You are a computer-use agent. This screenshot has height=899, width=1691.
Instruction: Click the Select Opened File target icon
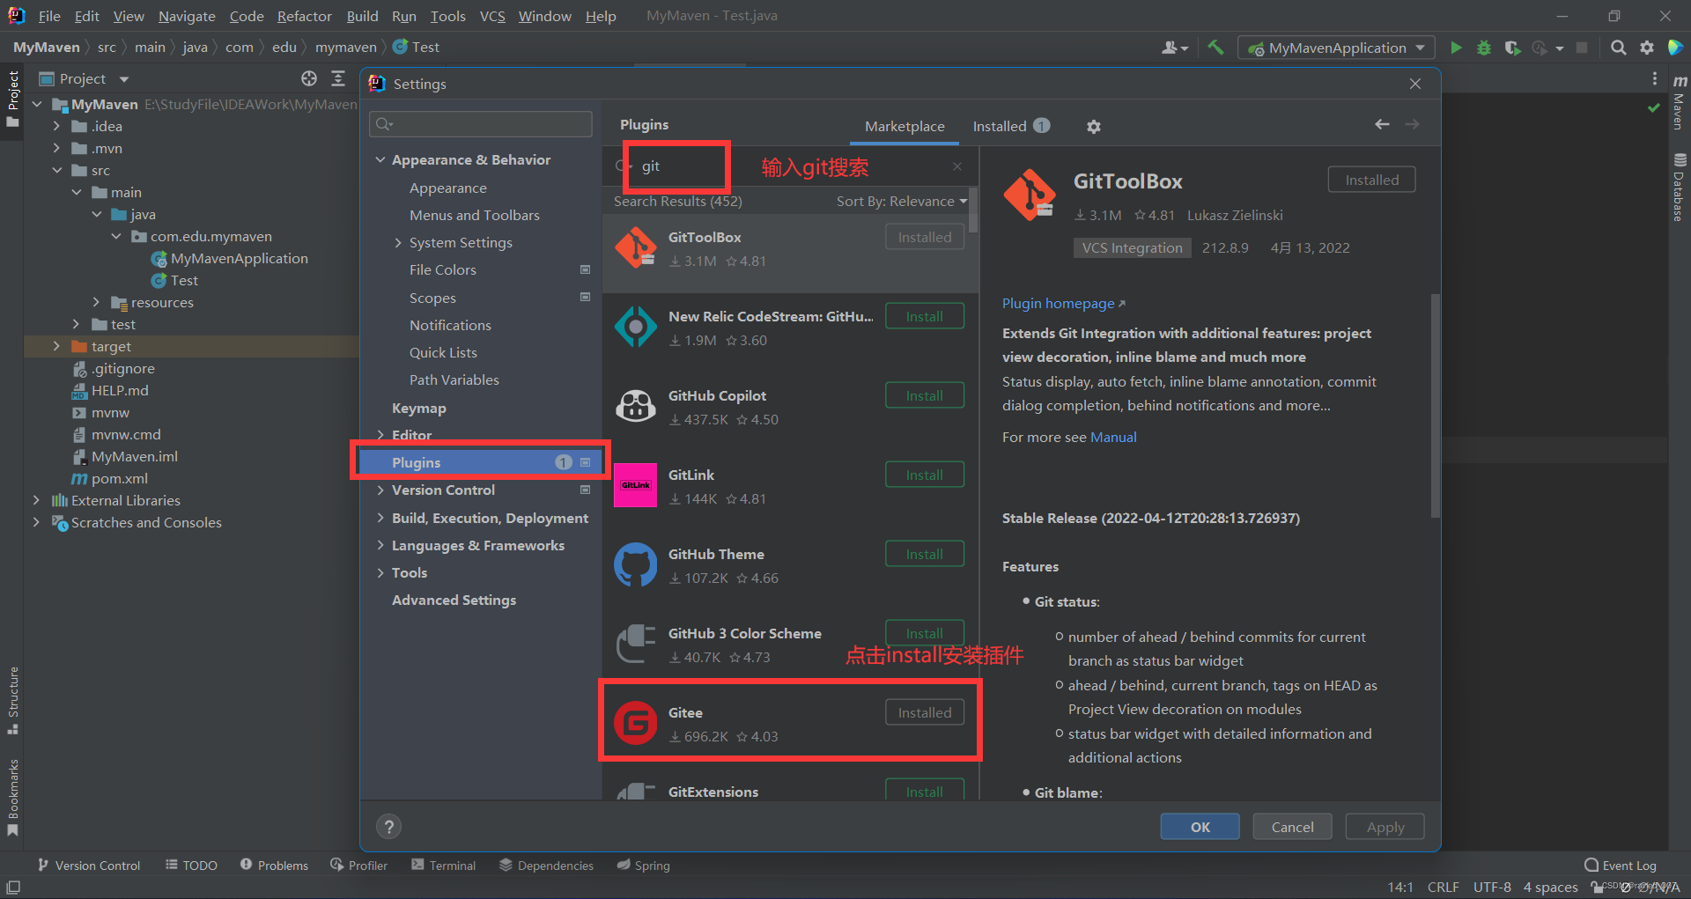pyautogui.click(x=309, y=78)
